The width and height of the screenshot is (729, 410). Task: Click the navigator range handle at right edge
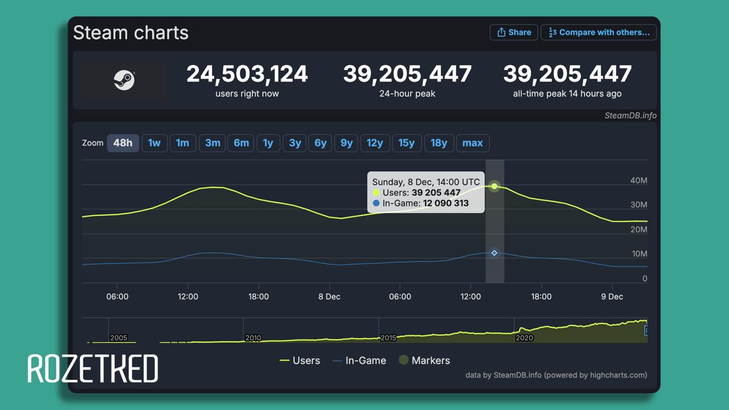[646, 330]
